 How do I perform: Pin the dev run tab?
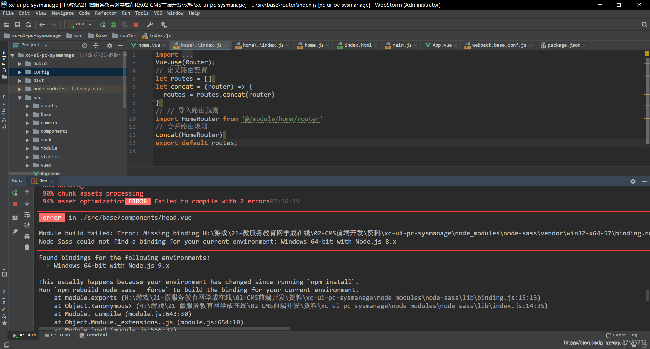(x=15, y=231)
